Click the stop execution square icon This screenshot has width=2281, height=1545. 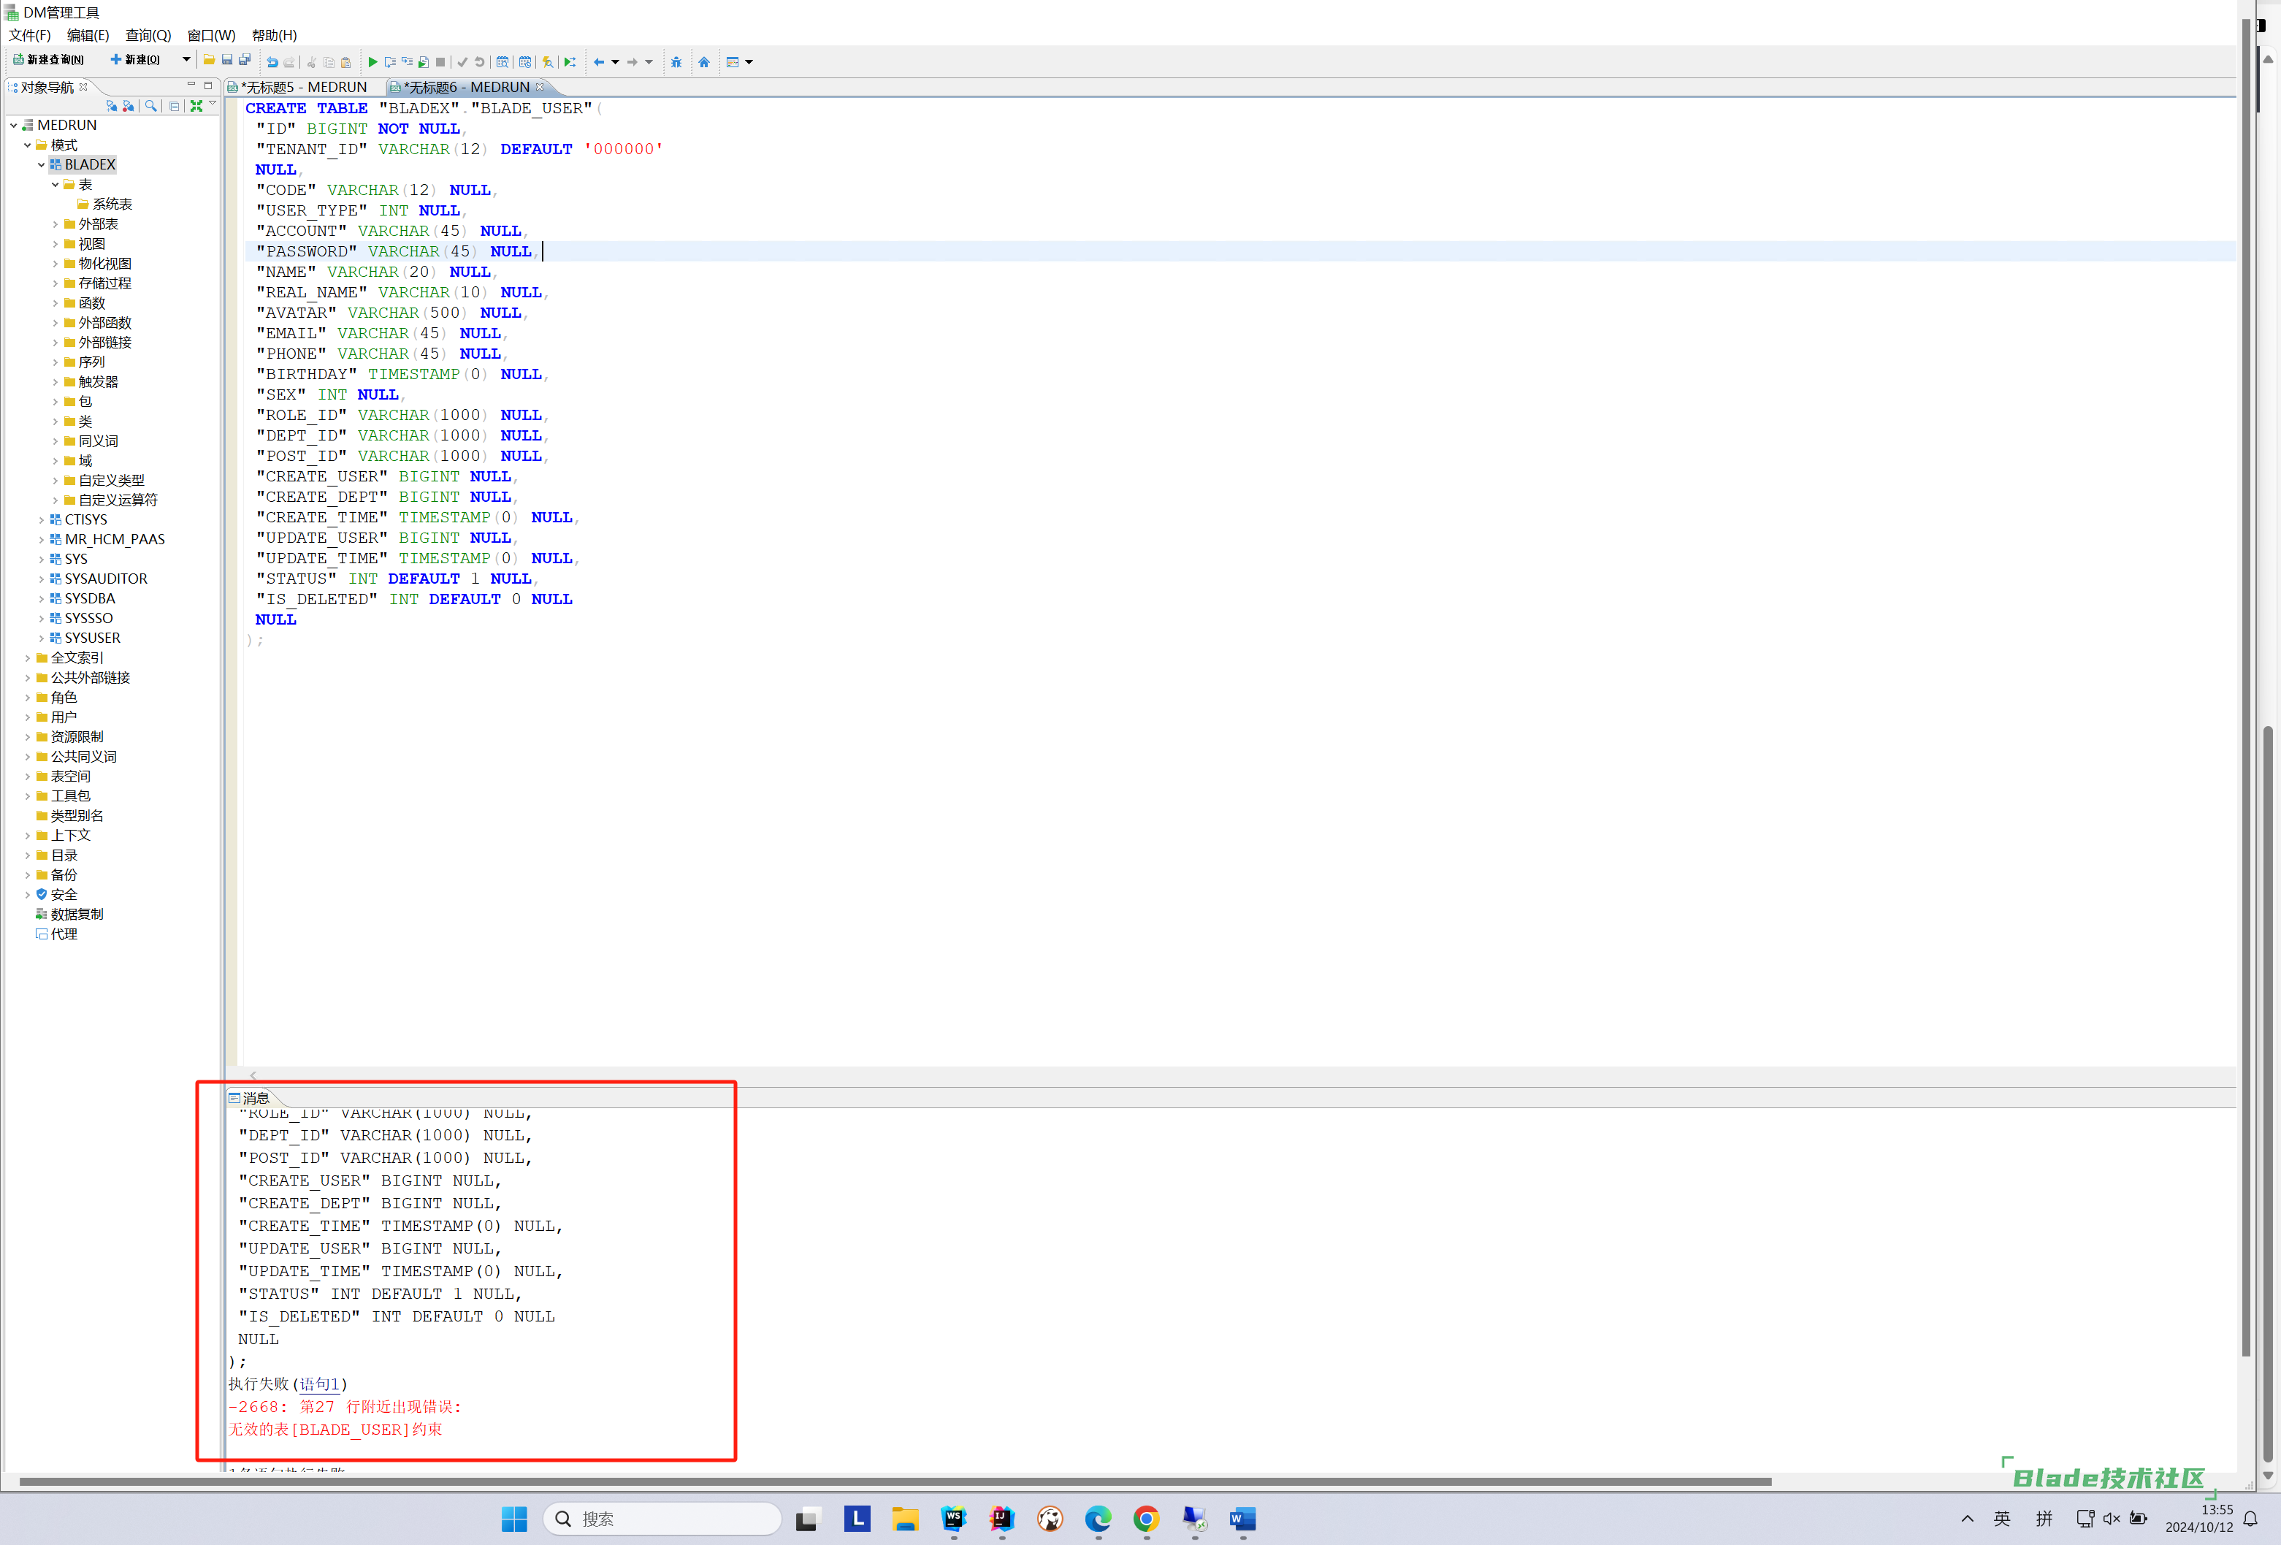tap(440, 62)
